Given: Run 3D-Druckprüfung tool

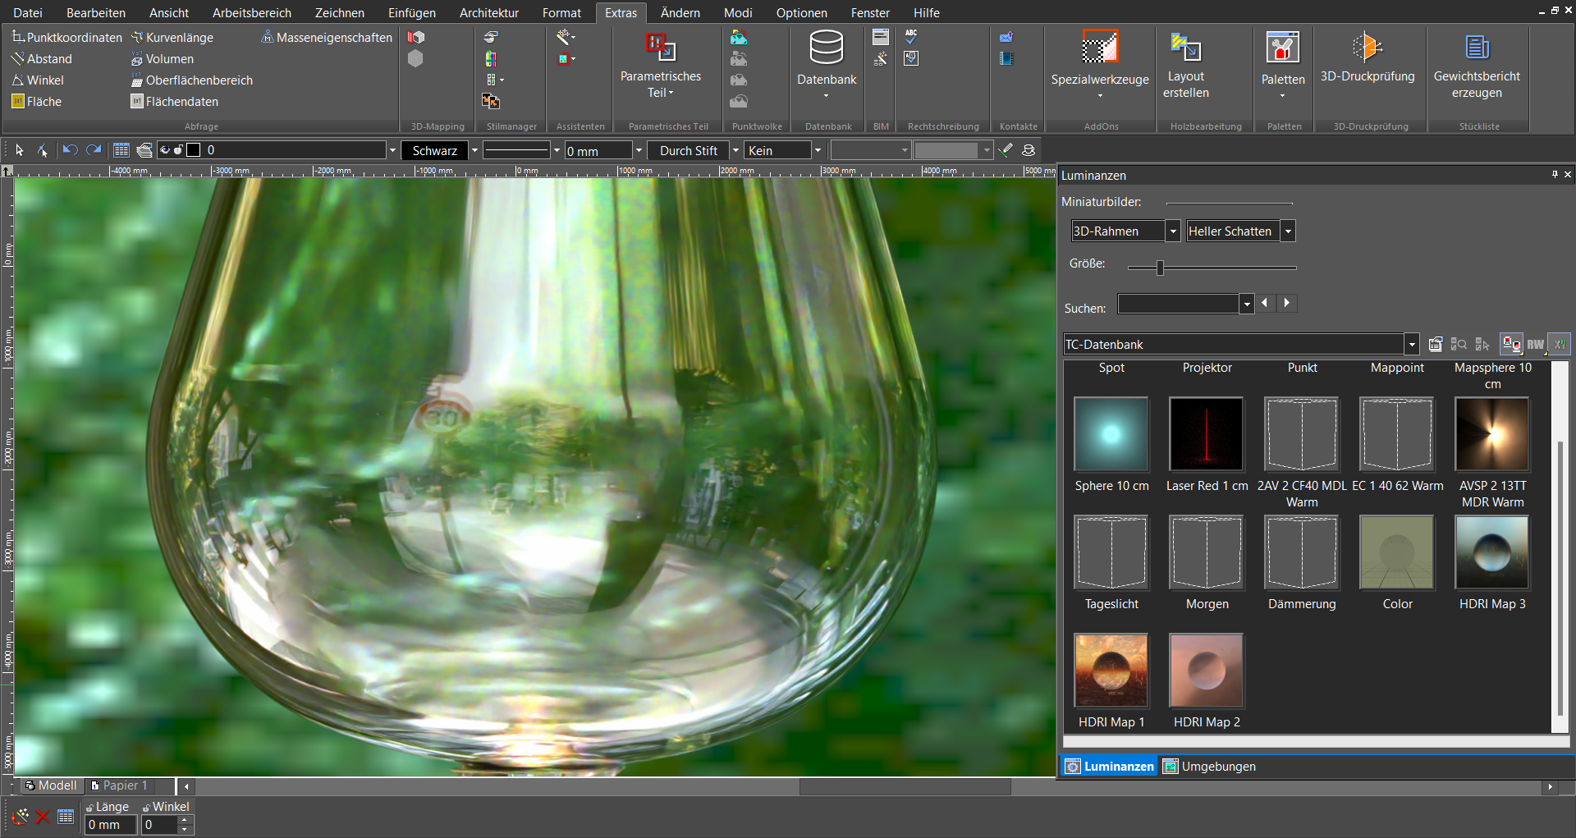Looking at the screenshot, I should click(1368, 57).
